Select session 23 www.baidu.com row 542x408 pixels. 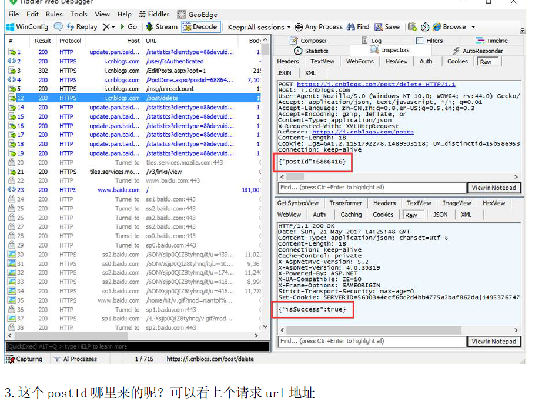point(133,190)
